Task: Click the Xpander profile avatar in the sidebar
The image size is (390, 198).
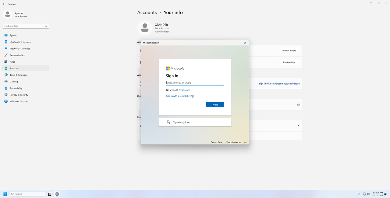Action: [8, 14]
